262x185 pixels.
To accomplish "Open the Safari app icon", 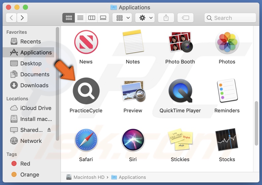I will pos(86,140).
